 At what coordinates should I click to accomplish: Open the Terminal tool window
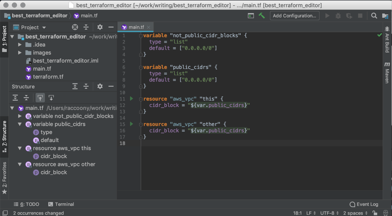tap(61, 204)
